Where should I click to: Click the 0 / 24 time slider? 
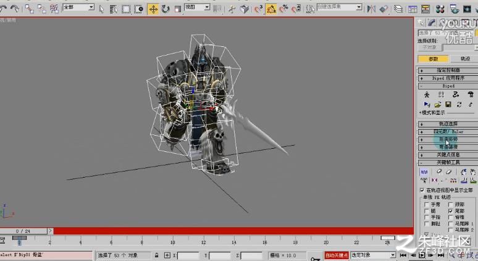[23, 231]
